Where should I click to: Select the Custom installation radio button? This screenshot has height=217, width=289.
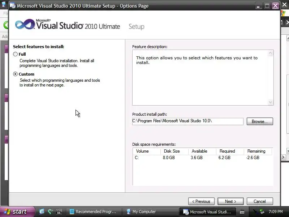tap(15, 74)
